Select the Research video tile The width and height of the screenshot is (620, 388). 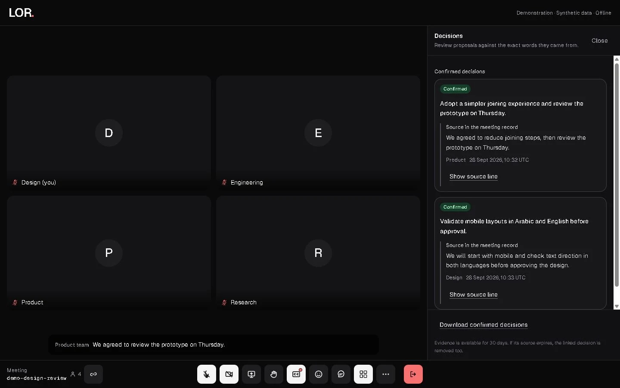click(318, 253)
